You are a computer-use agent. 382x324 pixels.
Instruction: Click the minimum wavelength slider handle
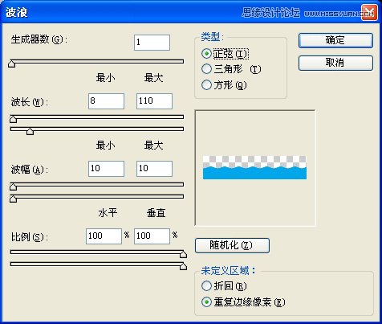pos(13,119)
